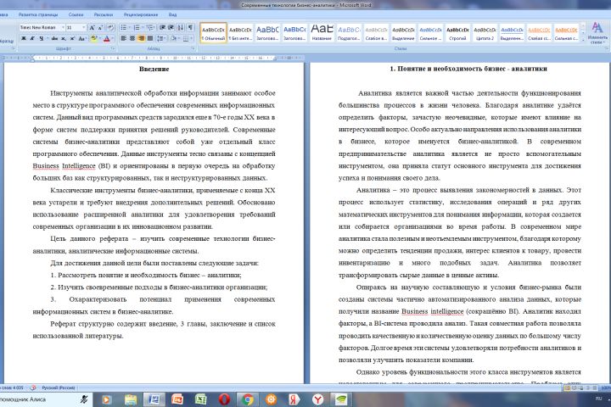Viewport: 611px width, 407px height.
Task: Click the Shrink Font icon
Action: (100, 28)
